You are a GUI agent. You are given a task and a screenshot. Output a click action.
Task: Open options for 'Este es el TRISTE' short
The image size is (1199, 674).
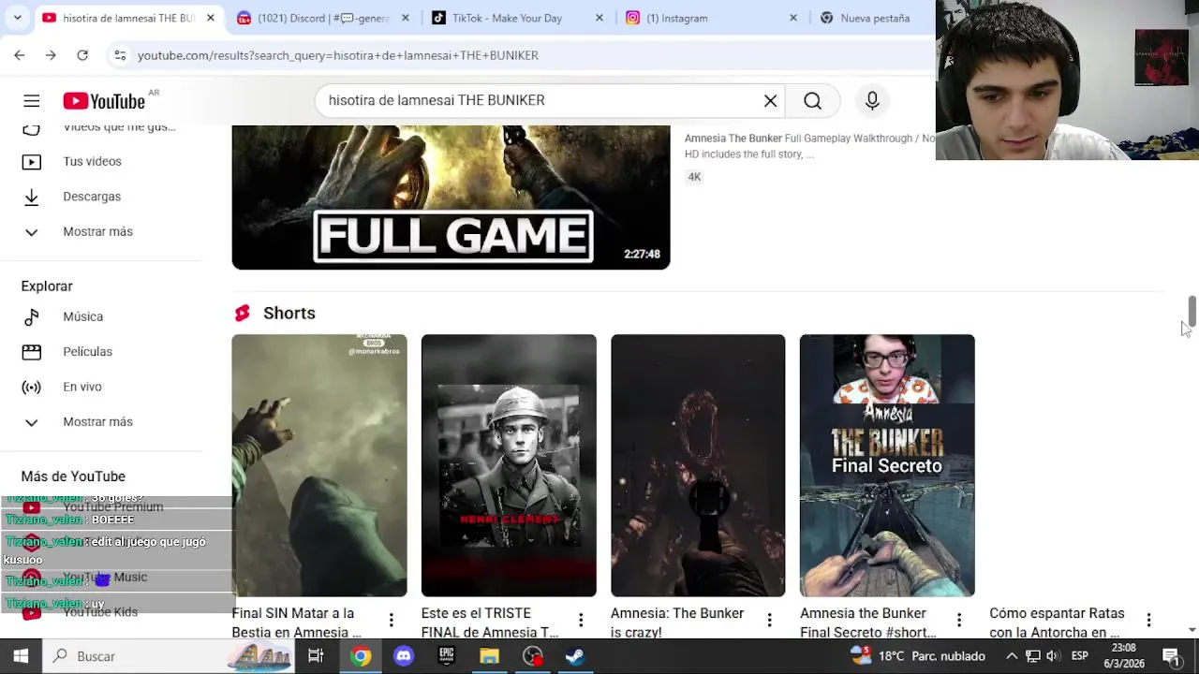581,620
